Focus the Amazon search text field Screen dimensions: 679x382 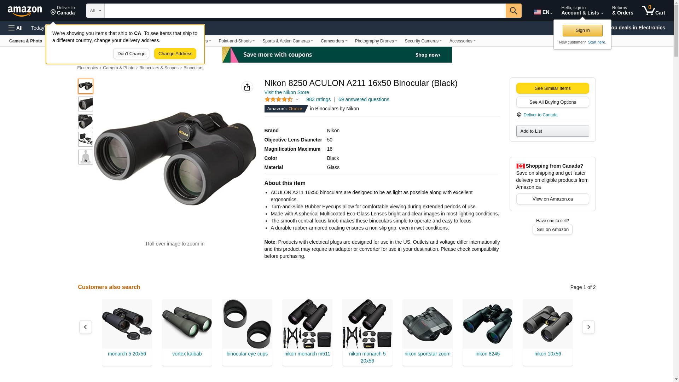(305, 11)
